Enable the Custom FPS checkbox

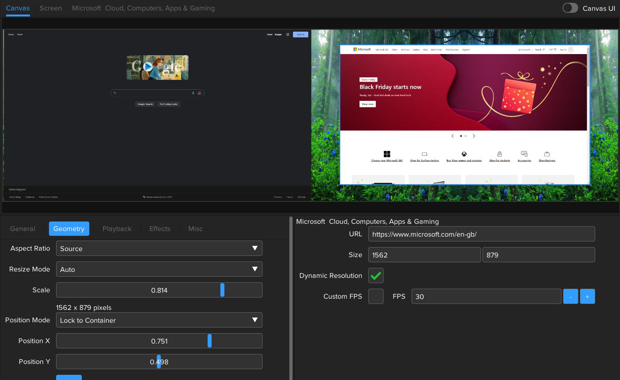(x=376, y=296)
